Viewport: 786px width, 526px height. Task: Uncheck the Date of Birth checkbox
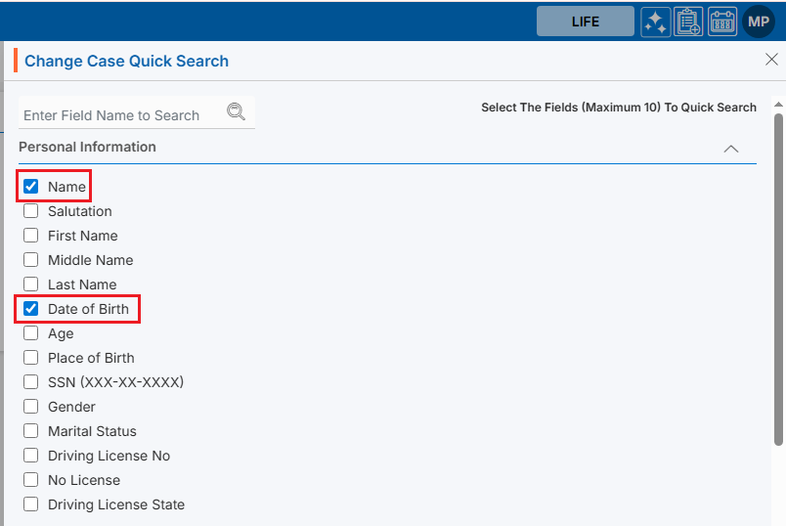pos(31,309)
